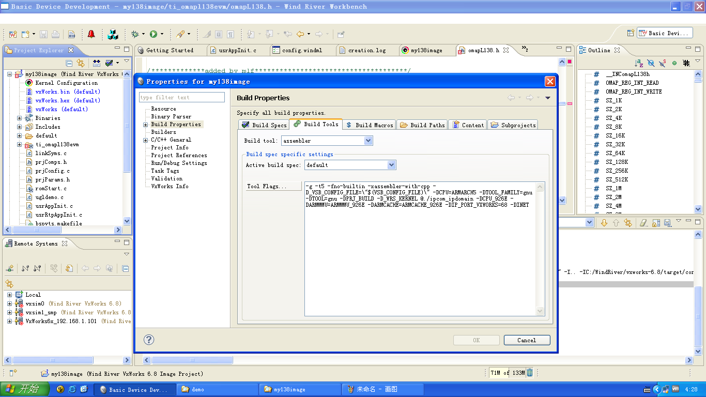Click the filter text input field
The image size is (706, 397).
click(x=182, y=97)
